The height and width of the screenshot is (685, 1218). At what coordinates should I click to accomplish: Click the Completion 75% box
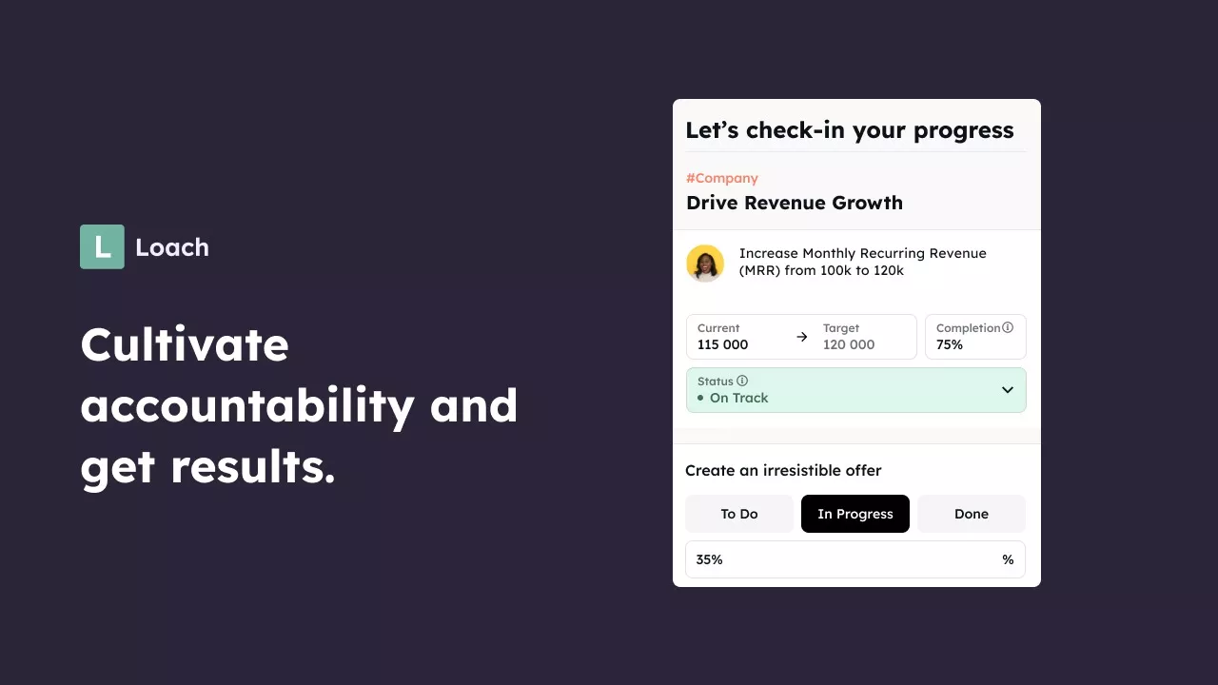(x=975, y=337)
